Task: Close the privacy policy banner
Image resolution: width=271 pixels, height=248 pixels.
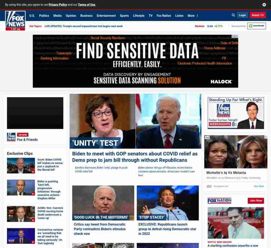Action: pyautogui.click(x=264, y=5)
